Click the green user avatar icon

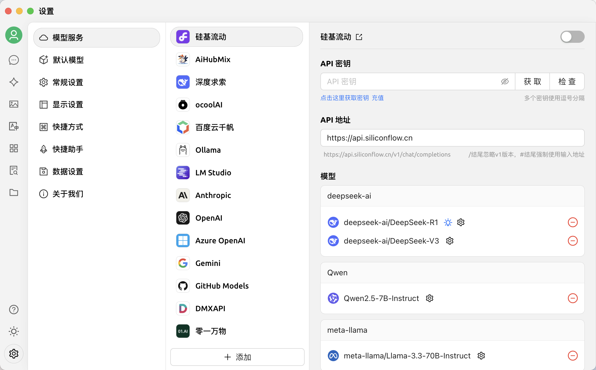[14, 35]
